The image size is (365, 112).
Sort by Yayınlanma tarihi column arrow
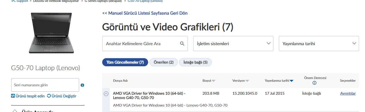coord(292,81)
